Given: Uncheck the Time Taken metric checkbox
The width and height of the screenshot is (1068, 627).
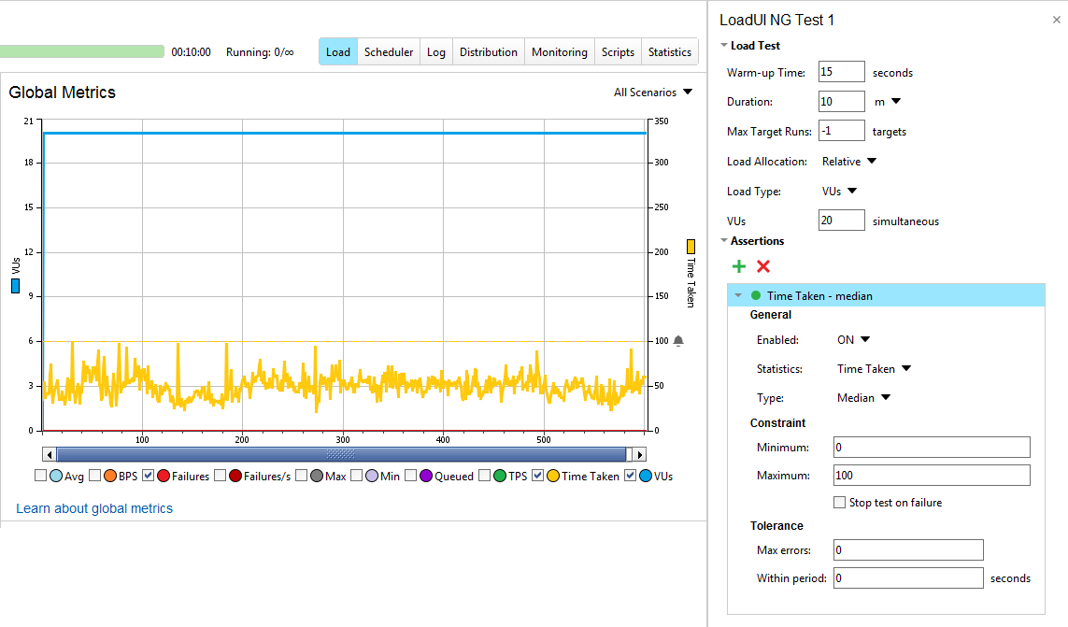Looking at the screenshot, I should click(538, 476).
